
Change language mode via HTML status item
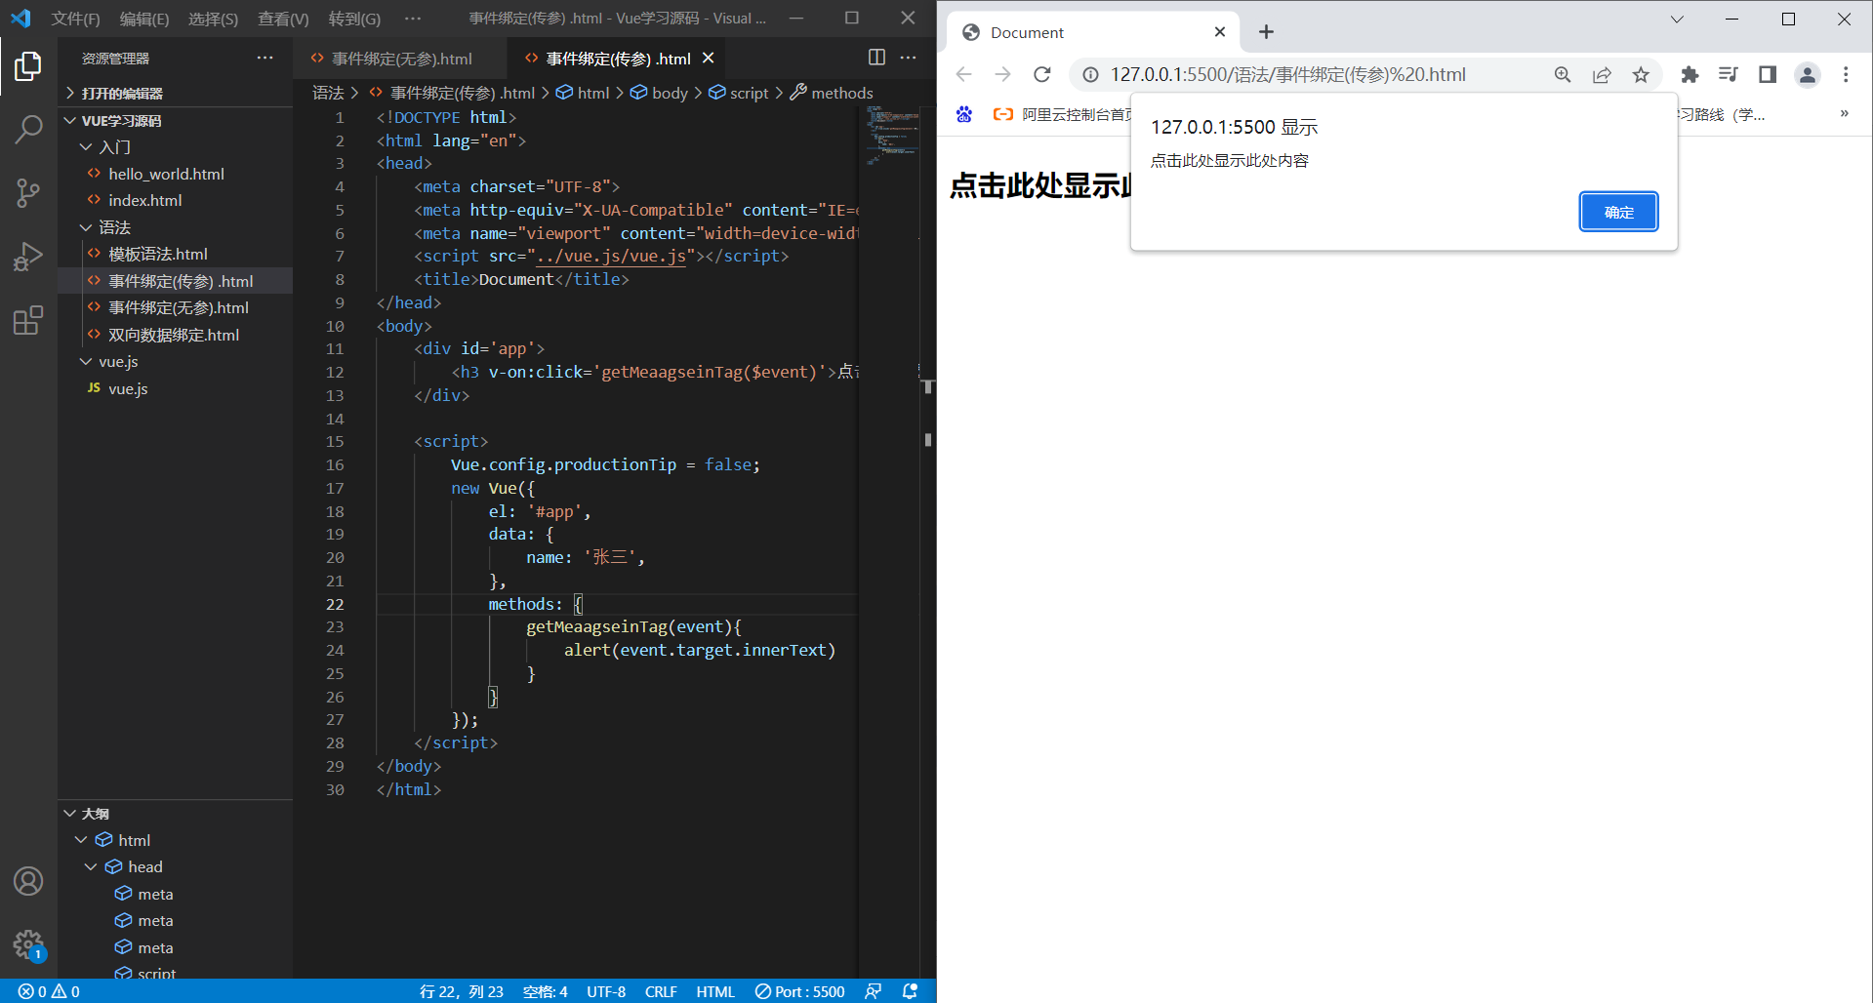[715, 991]
